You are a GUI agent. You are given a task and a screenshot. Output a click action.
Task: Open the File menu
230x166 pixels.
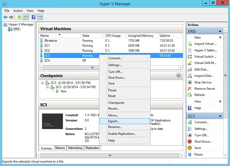coord(7,11)
